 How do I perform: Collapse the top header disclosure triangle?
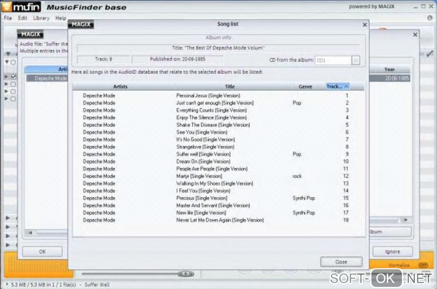[x=7, y=62]
